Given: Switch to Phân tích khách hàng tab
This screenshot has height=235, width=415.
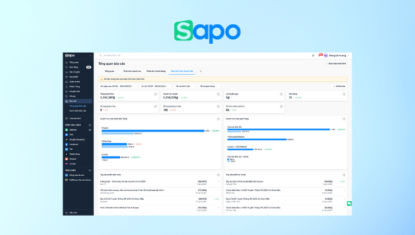Looking at the screenshot, I should click(156, 71).
